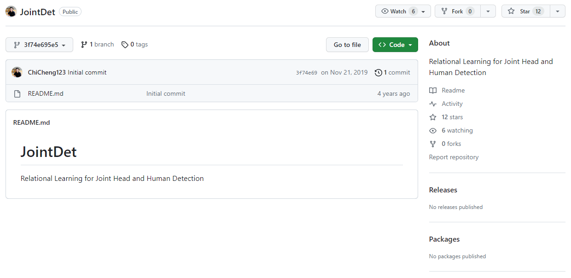
Task: View the 1 commit history link
Action: click(392, 72)
